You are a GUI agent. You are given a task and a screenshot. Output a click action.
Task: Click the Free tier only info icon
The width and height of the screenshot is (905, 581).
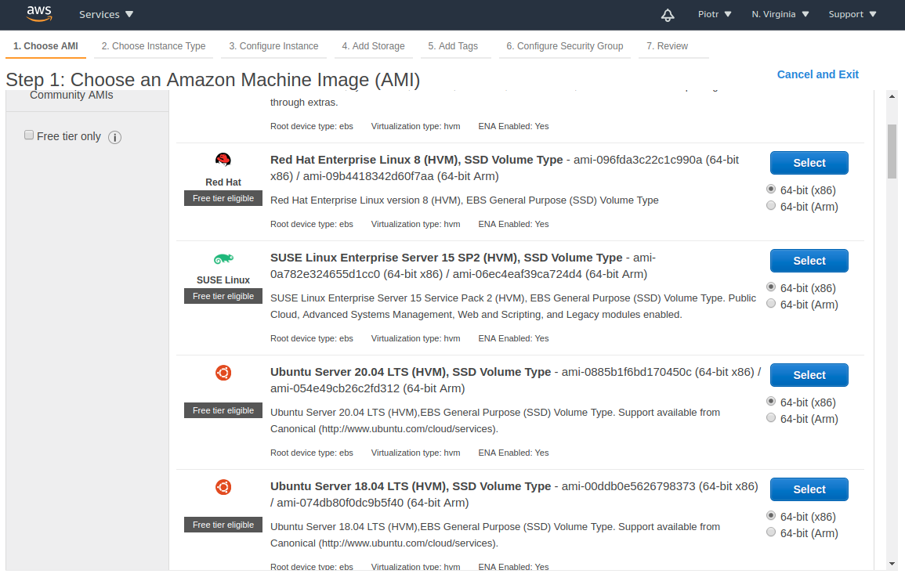pos(114,138)
